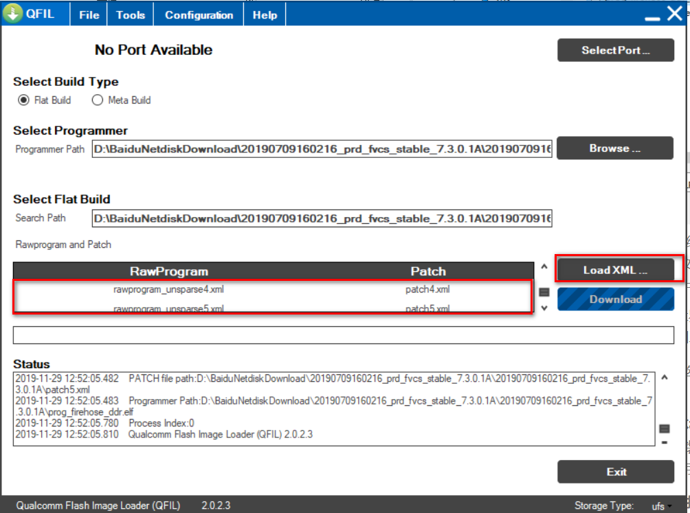
Task: Open the Storage Type ufs dropdown
Action: coord(661,506)
